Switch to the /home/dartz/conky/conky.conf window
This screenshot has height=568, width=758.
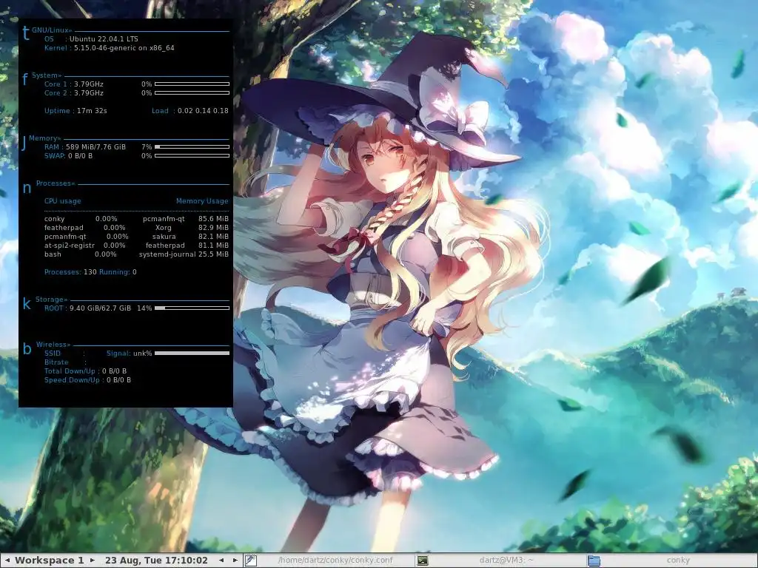[x=335, y=561]
